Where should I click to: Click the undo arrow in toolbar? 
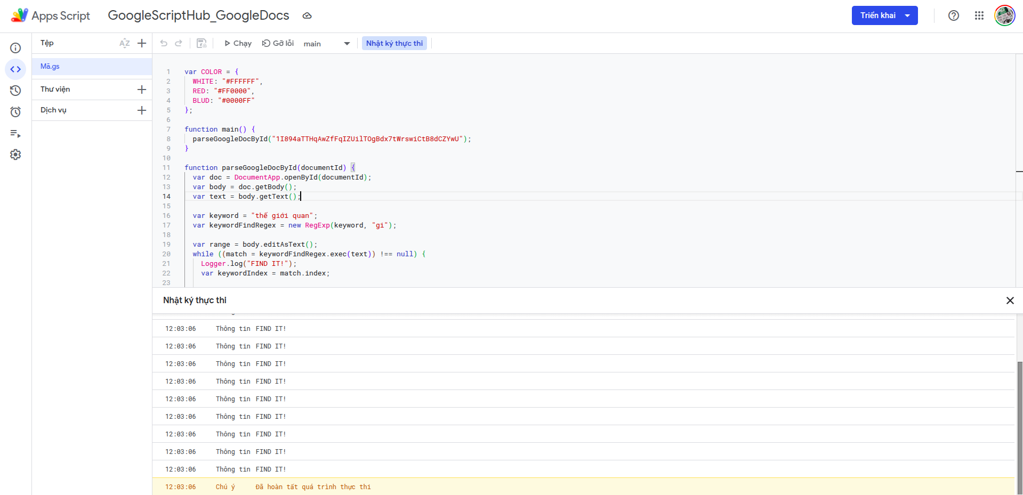[164, 43]
